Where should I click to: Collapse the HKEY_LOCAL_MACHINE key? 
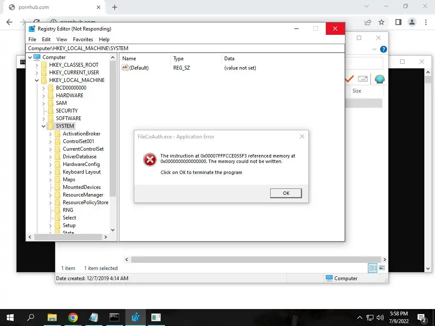tap(37, 80)
